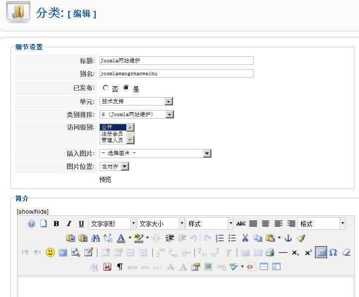Toggle bold formatting
359x297 pixels.
click(56, 223)
